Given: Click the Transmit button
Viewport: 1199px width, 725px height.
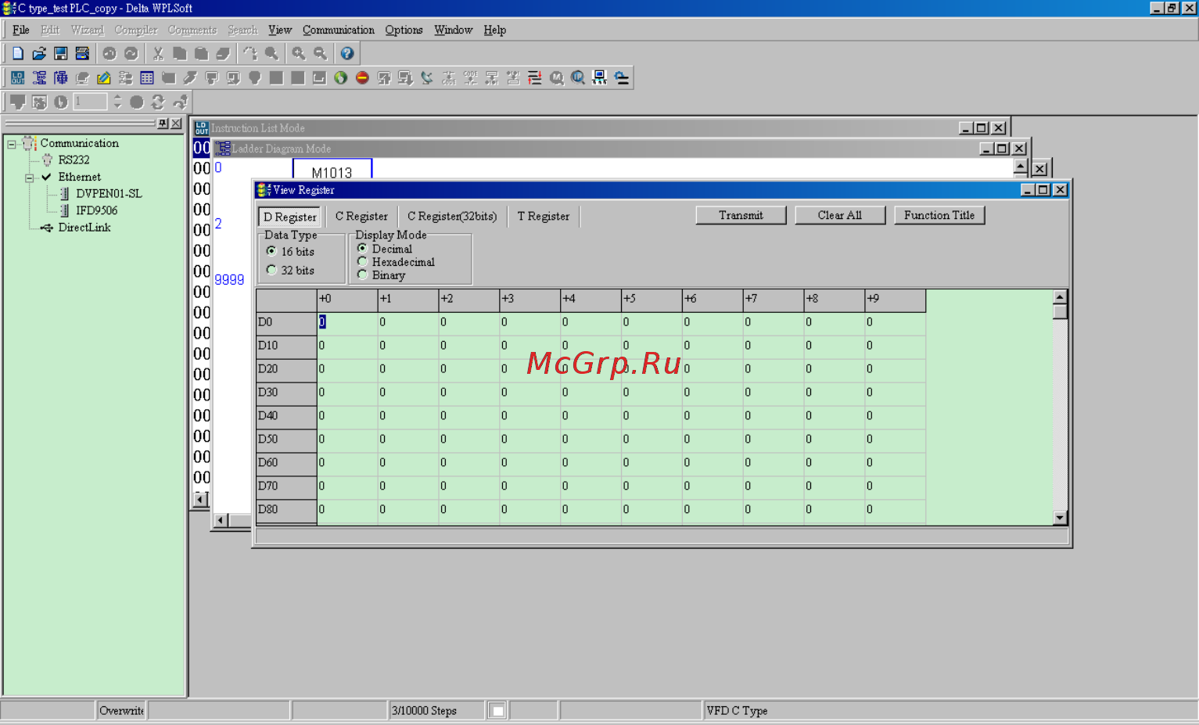Looking at the screenshot, I should click(741, 215).
